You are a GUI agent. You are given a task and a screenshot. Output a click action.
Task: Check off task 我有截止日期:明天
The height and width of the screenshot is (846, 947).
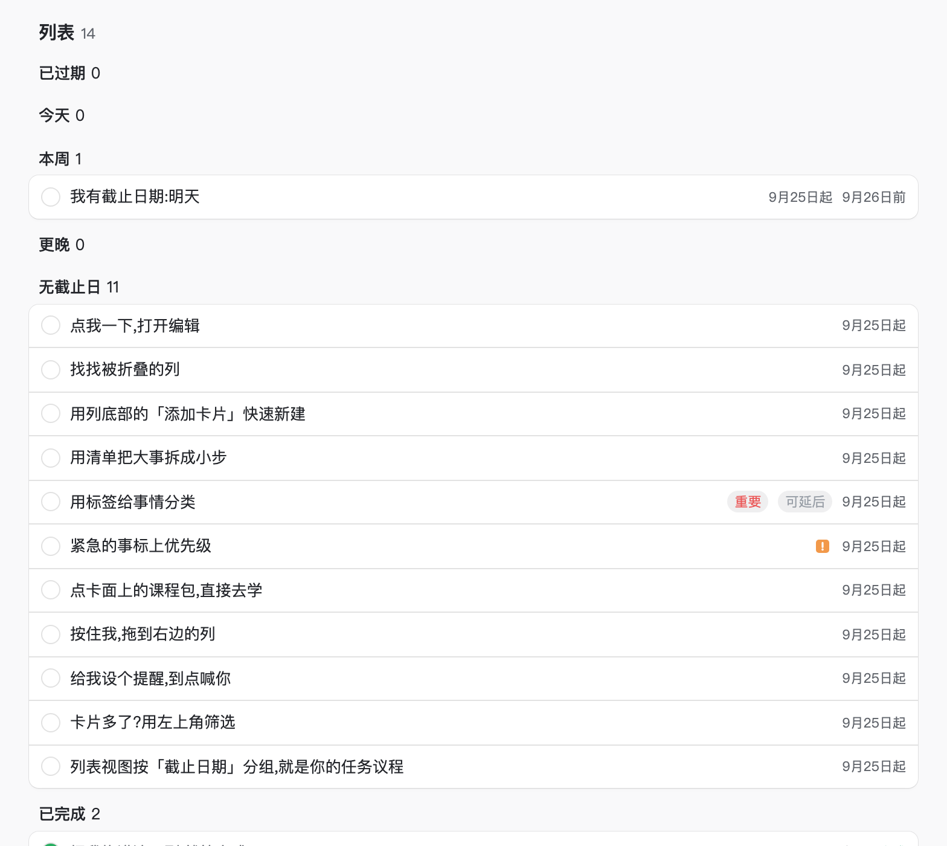pos(51,197)
